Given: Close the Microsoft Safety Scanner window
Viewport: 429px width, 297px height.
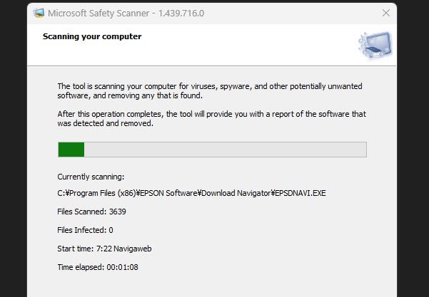Looking at the screenshot, I should (x=386, y=13).
